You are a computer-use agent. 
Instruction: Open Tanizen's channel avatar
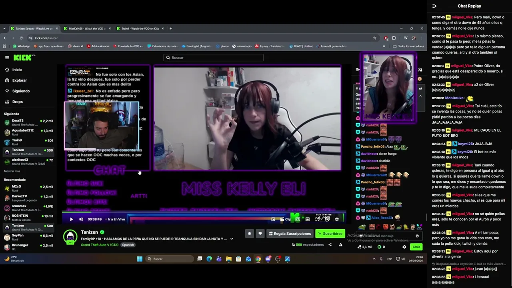coord(70,237)
